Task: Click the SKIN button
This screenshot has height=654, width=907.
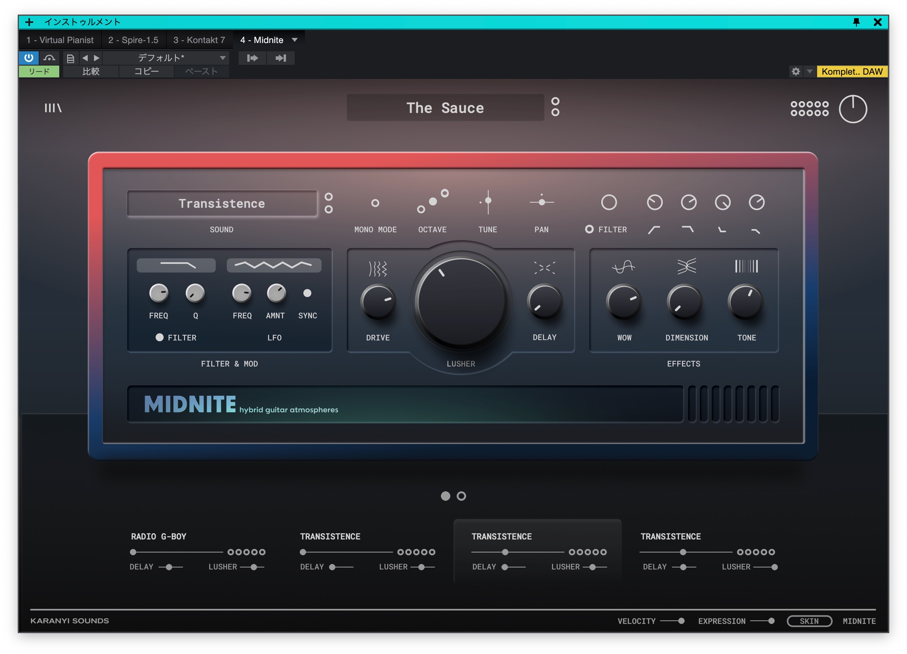Action: point(809,621)
